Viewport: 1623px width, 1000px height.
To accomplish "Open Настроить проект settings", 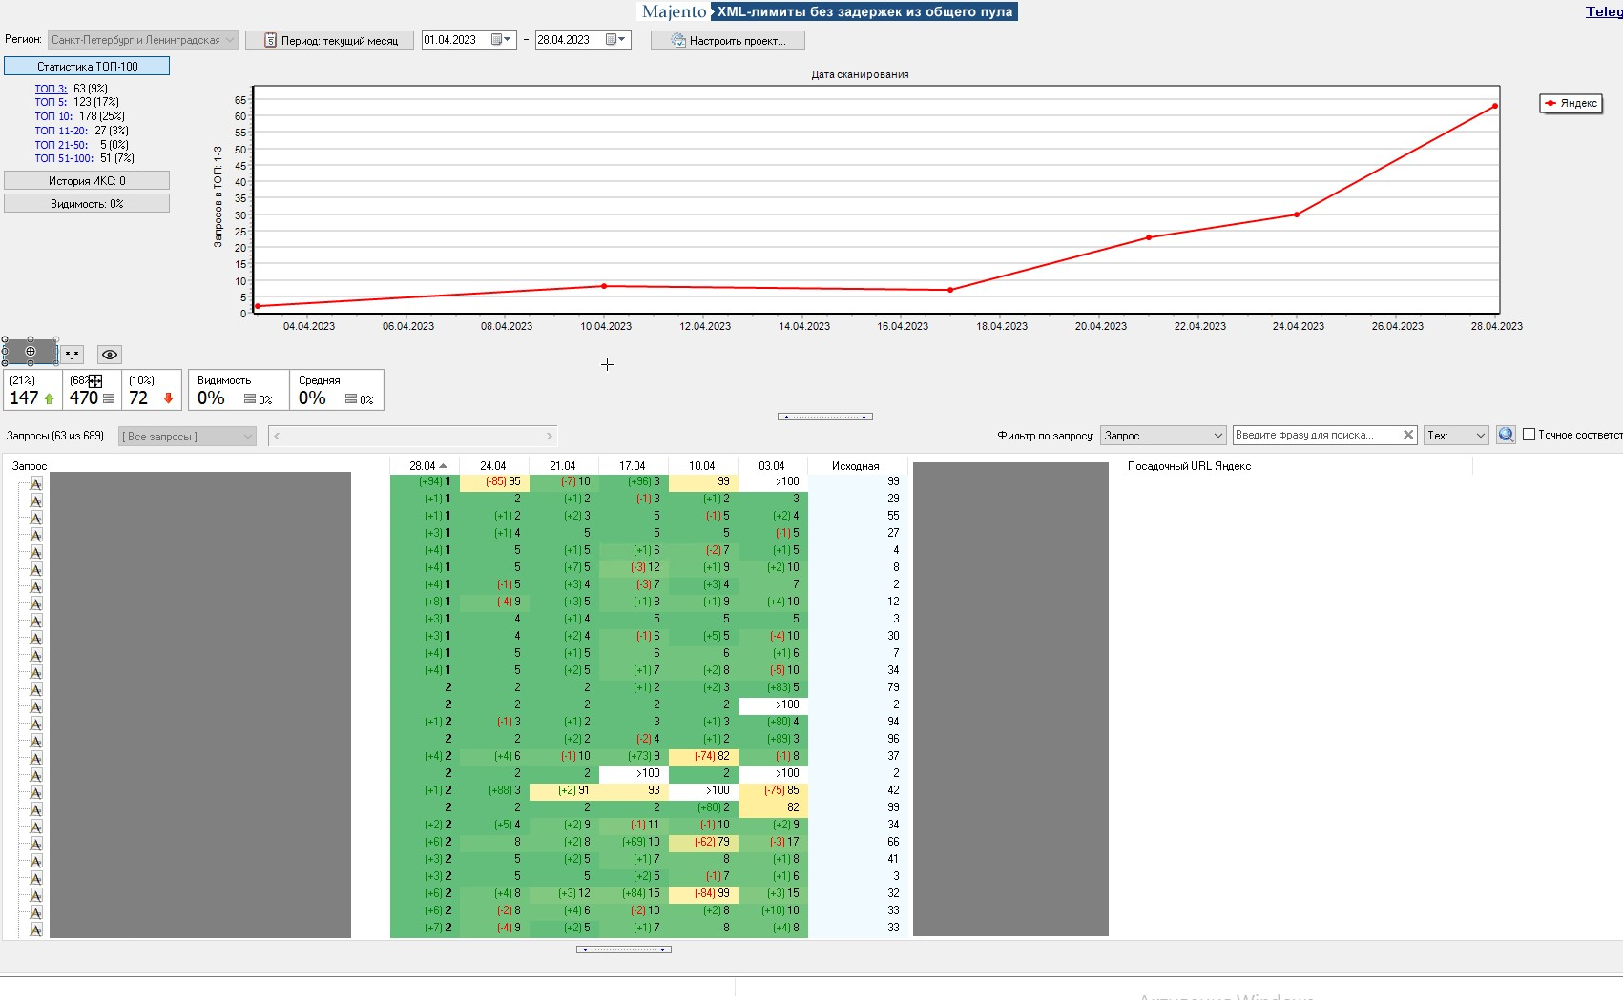I will click(x=728, y=40).
